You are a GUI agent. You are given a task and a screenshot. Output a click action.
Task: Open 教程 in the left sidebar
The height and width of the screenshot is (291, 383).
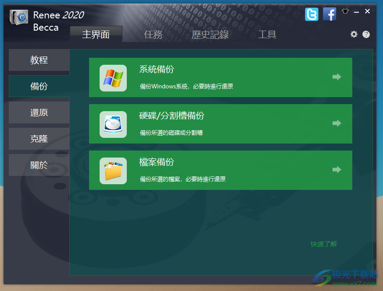pos(39,60)
